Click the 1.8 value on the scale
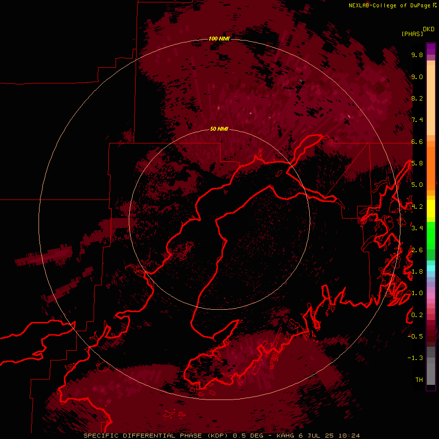The image size is (439, 439). point(417,272)
